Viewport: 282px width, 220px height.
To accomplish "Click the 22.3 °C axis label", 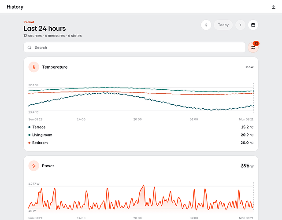I will [x=33, y=85].
